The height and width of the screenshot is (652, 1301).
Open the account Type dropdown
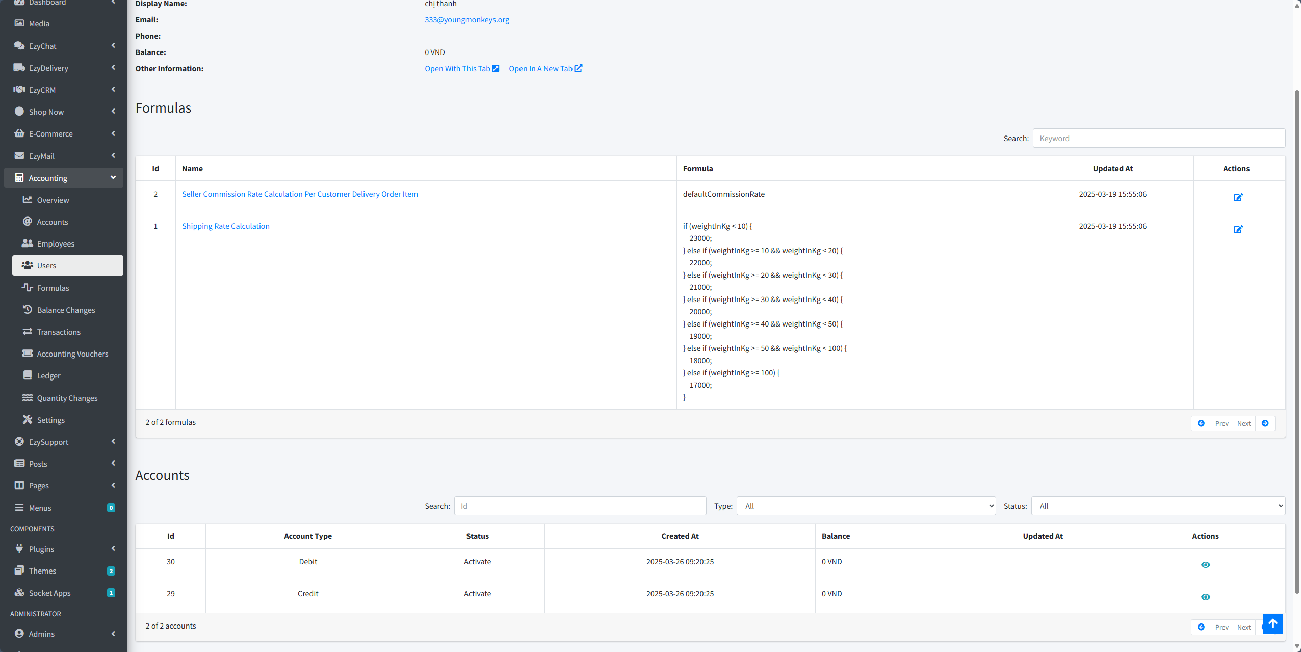click(866, 506)
